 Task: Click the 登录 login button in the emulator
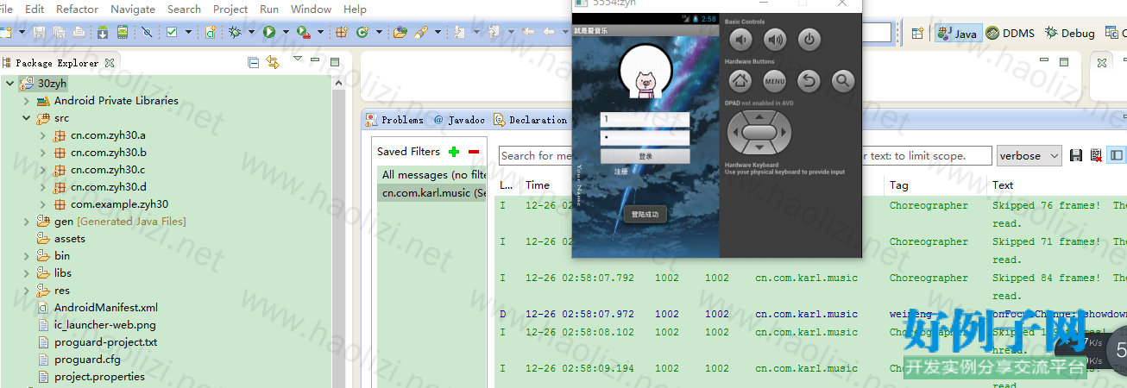coord(645,156)
